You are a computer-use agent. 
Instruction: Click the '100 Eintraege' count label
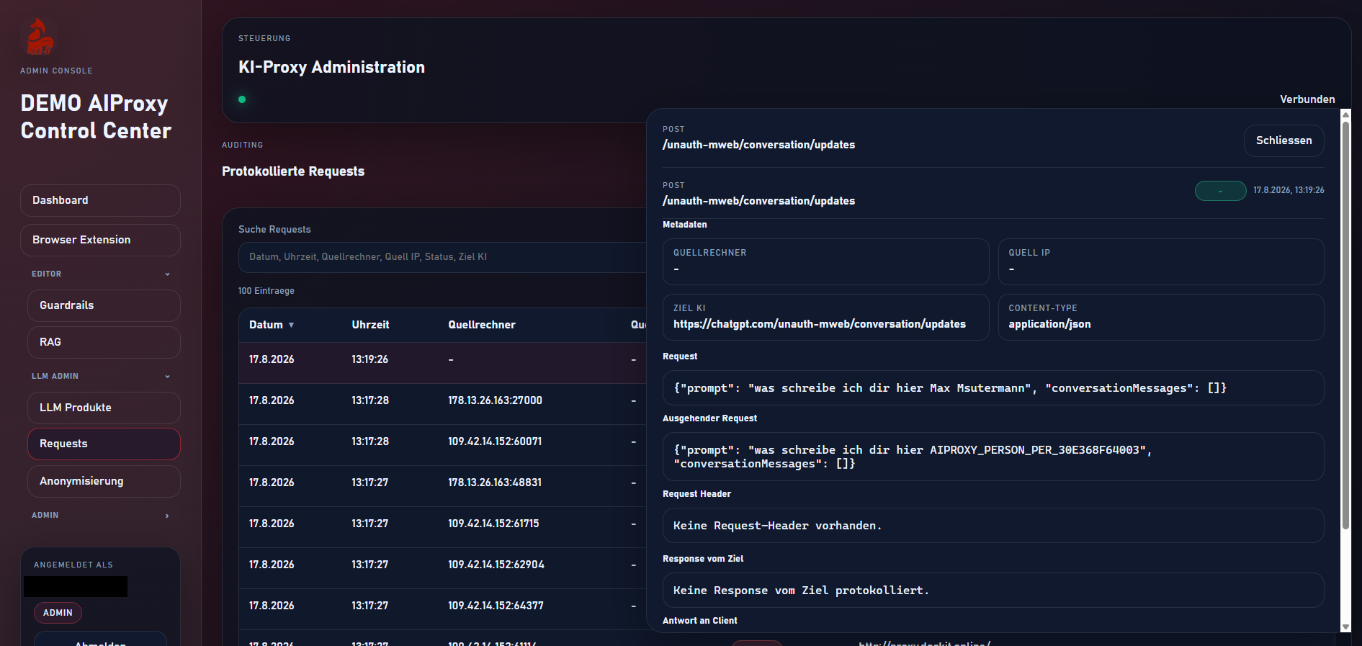pyautogui.click(x=266, y=291)
